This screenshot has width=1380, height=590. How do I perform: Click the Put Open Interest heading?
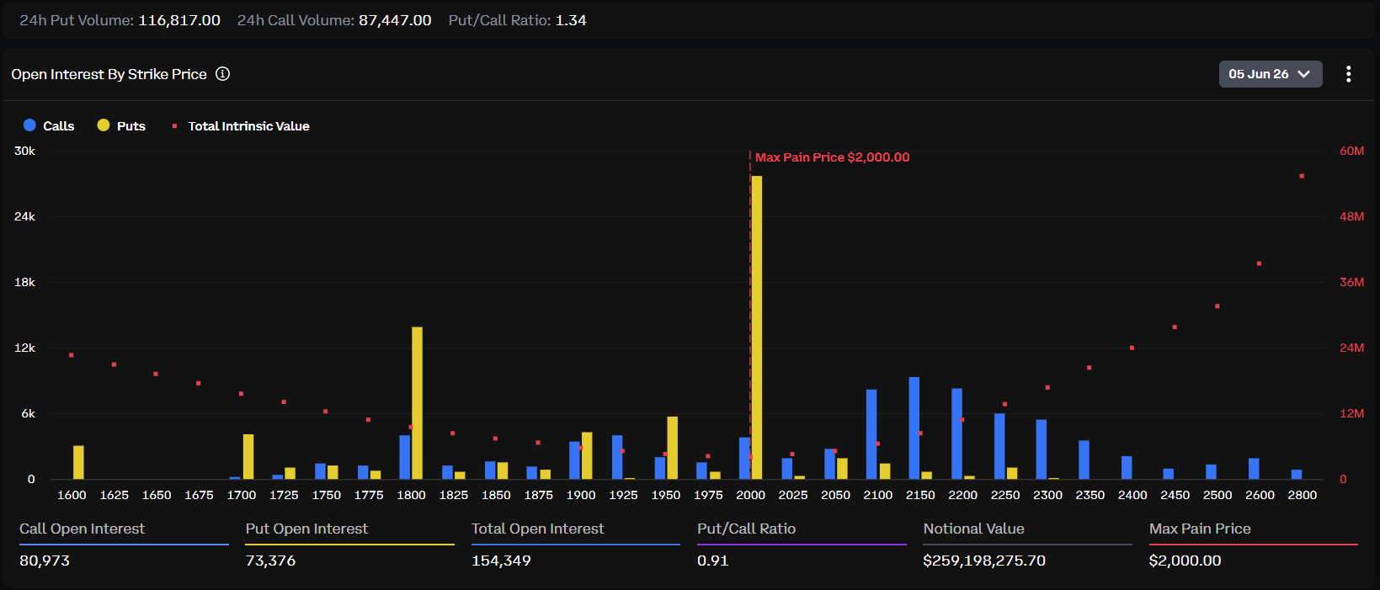[306, 529]
